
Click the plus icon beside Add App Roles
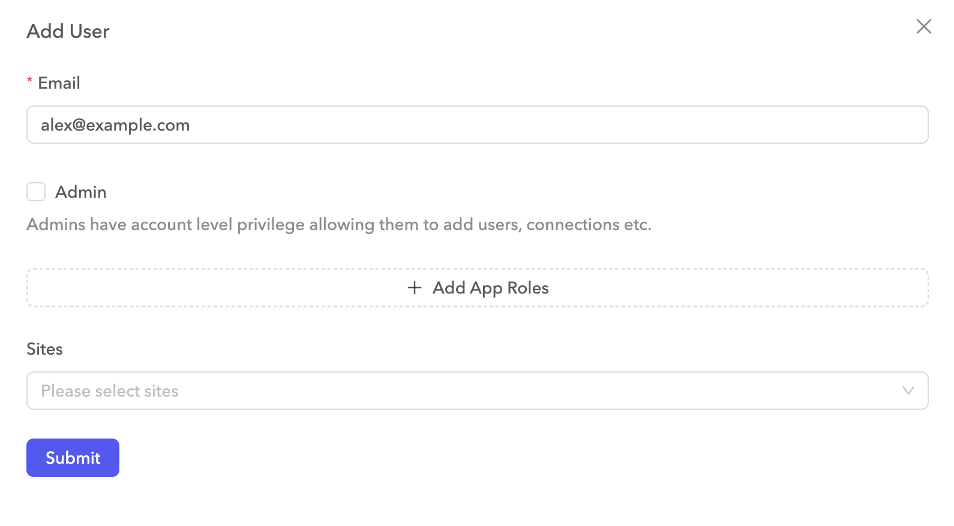pyautogui.click(x=415, y=288)
